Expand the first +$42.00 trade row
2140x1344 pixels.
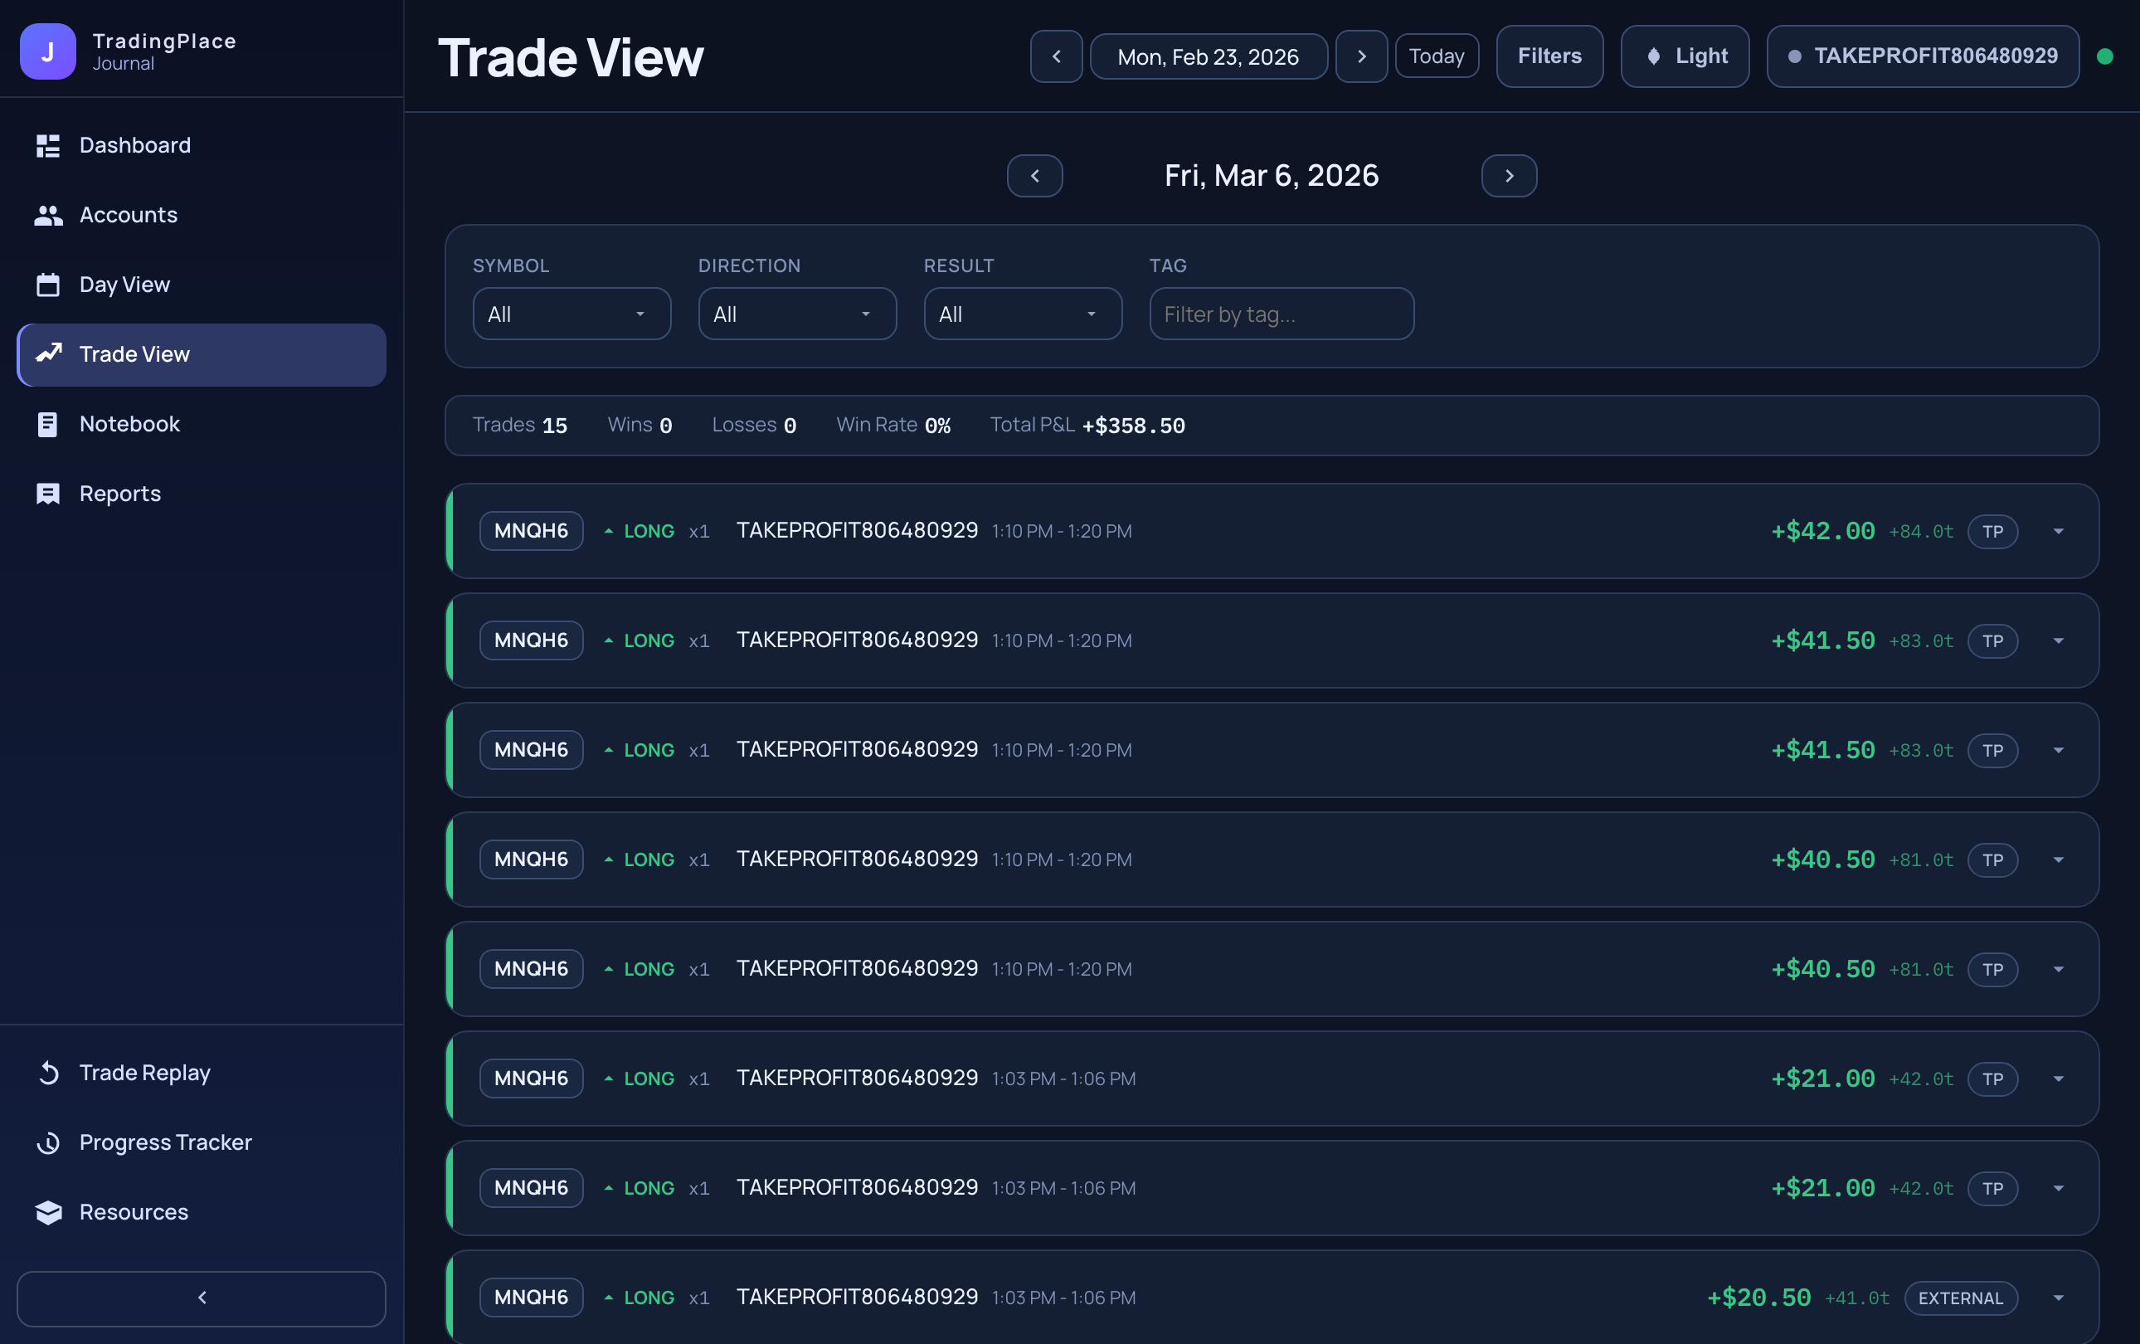[x=2059, y=531]
